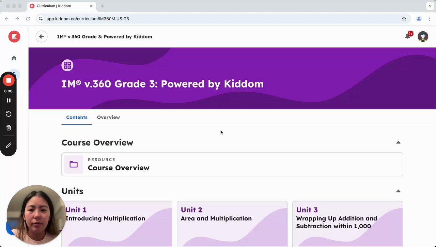Viewport: 436px width, 247px height.
Task: Open Unit 2 Area and Multiplication card
Action: point(232,224)
